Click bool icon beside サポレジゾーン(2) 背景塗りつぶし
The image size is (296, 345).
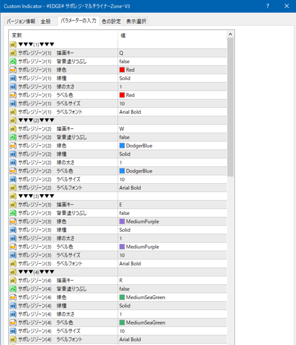[13, 137]
